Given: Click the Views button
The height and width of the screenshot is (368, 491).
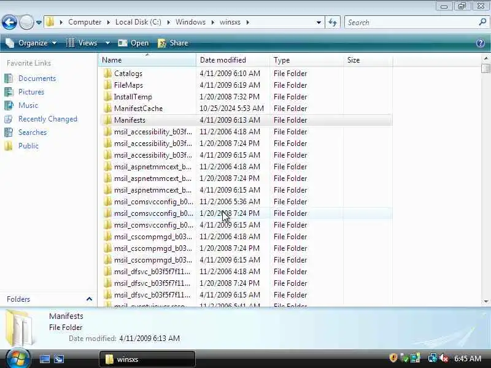Looking at the screenshot, I should pos(82,43).
